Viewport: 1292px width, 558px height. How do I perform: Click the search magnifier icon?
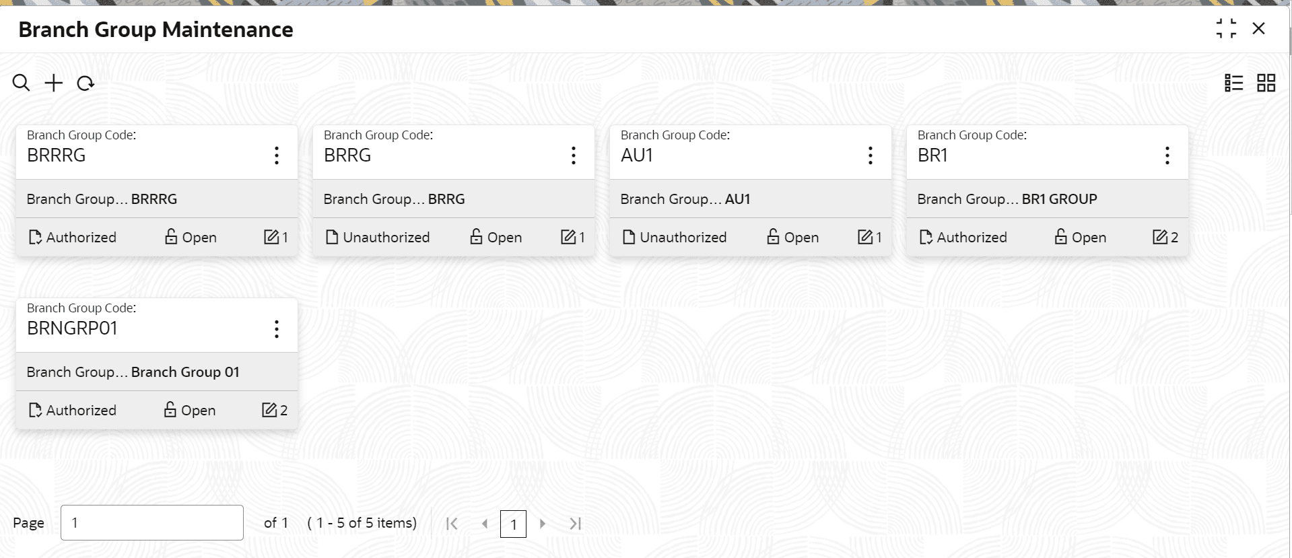click(21, 83)
